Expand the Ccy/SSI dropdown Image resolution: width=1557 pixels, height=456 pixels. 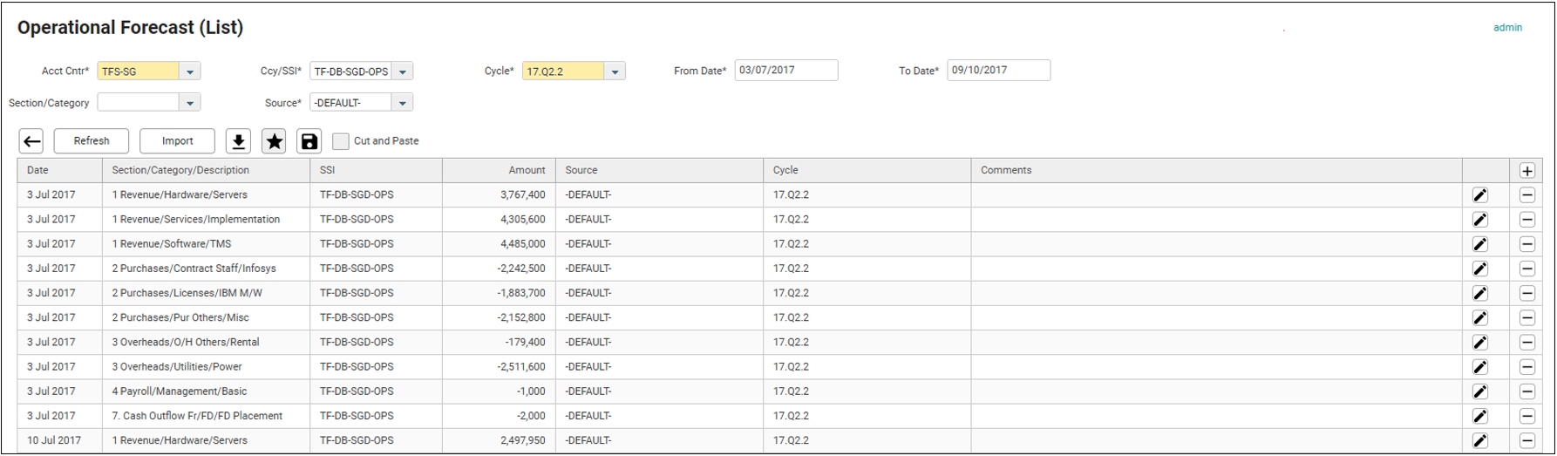[403, 71]
